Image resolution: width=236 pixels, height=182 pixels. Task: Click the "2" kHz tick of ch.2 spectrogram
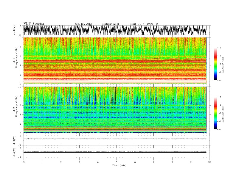pyautogui.click(x=21, y=124)
